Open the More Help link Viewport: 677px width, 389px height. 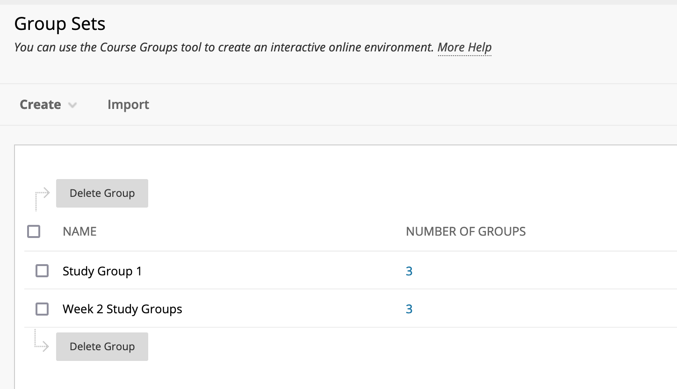coord(464,48)
